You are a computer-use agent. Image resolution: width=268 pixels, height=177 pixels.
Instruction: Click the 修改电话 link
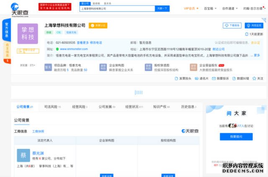coord(96,43)
